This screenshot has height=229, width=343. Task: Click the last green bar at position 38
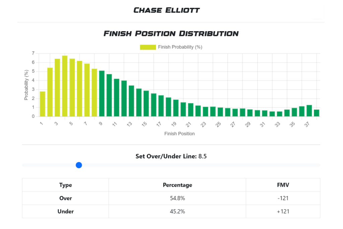coord(317,113)
